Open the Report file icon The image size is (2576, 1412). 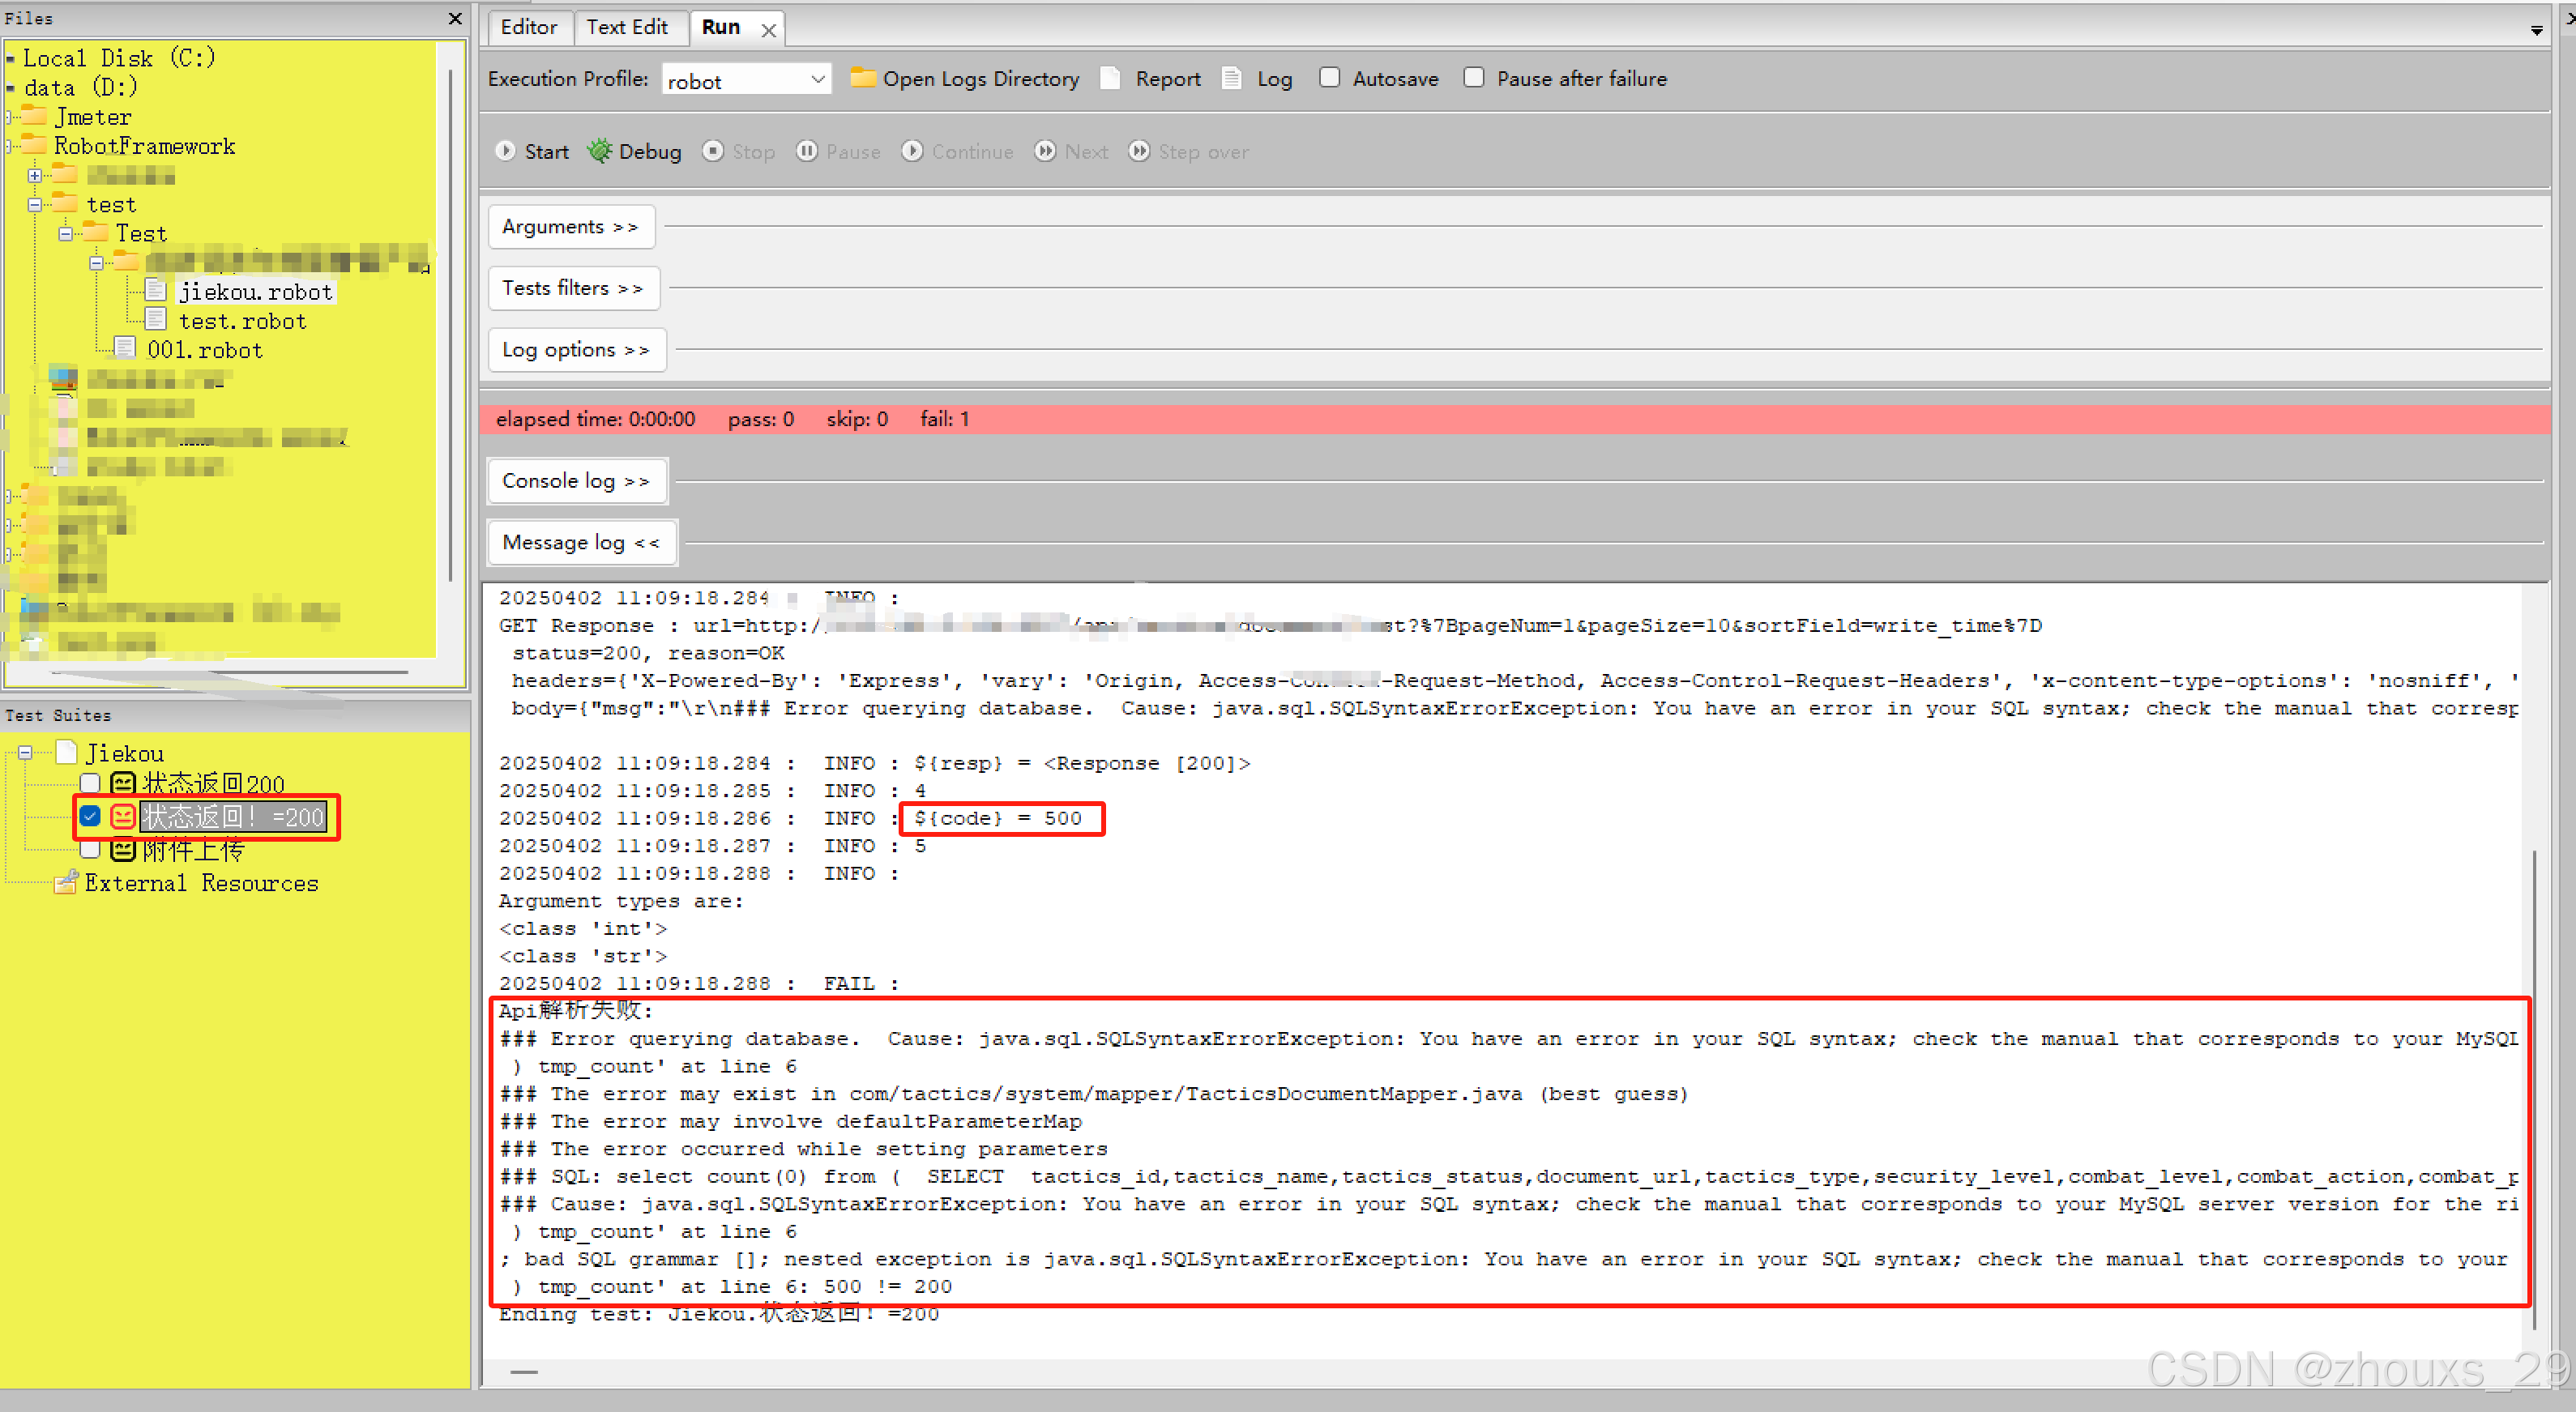pyautogui.click(x=1111, y=78)
